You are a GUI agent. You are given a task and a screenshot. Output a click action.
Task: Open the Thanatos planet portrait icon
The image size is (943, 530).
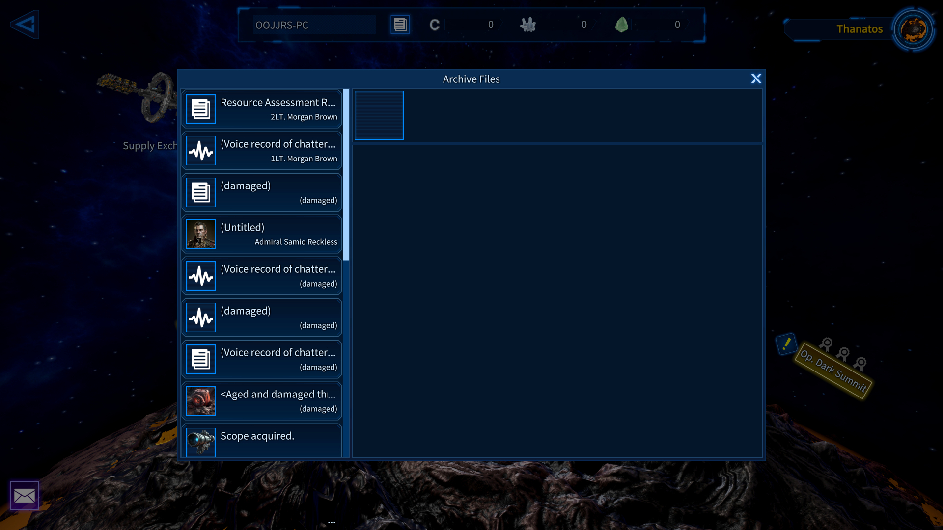point(914,29)
